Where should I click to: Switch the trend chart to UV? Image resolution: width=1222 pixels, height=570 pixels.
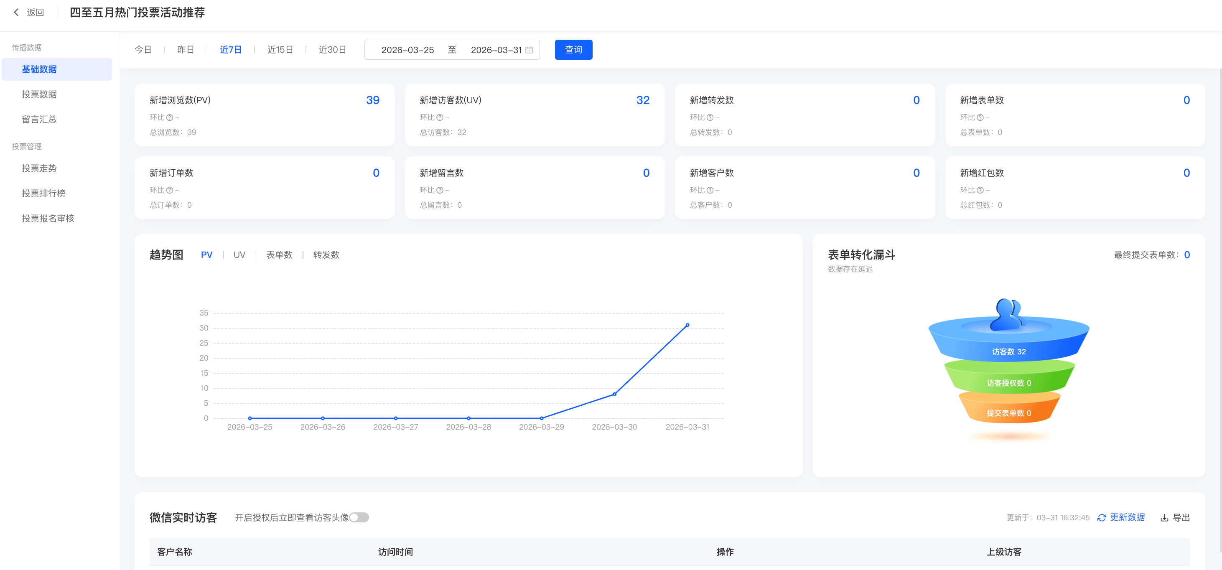(239, 254)
